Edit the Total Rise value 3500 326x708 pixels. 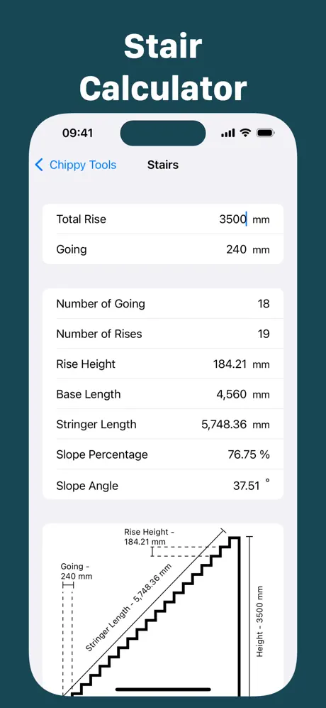point(232,219)
